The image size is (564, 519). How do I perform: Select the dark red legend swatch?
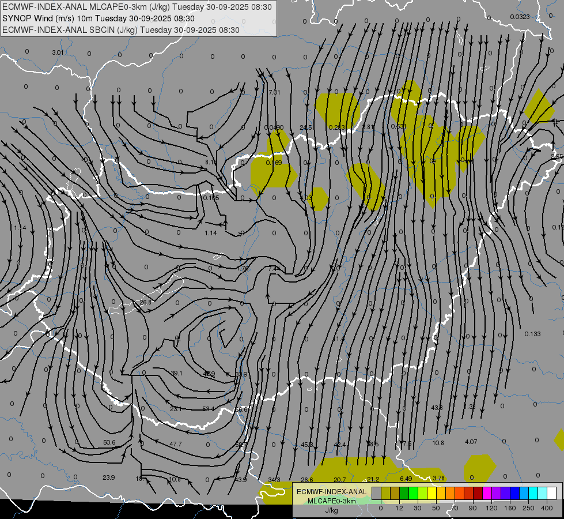pyautogui.click(x=478, y=494)
